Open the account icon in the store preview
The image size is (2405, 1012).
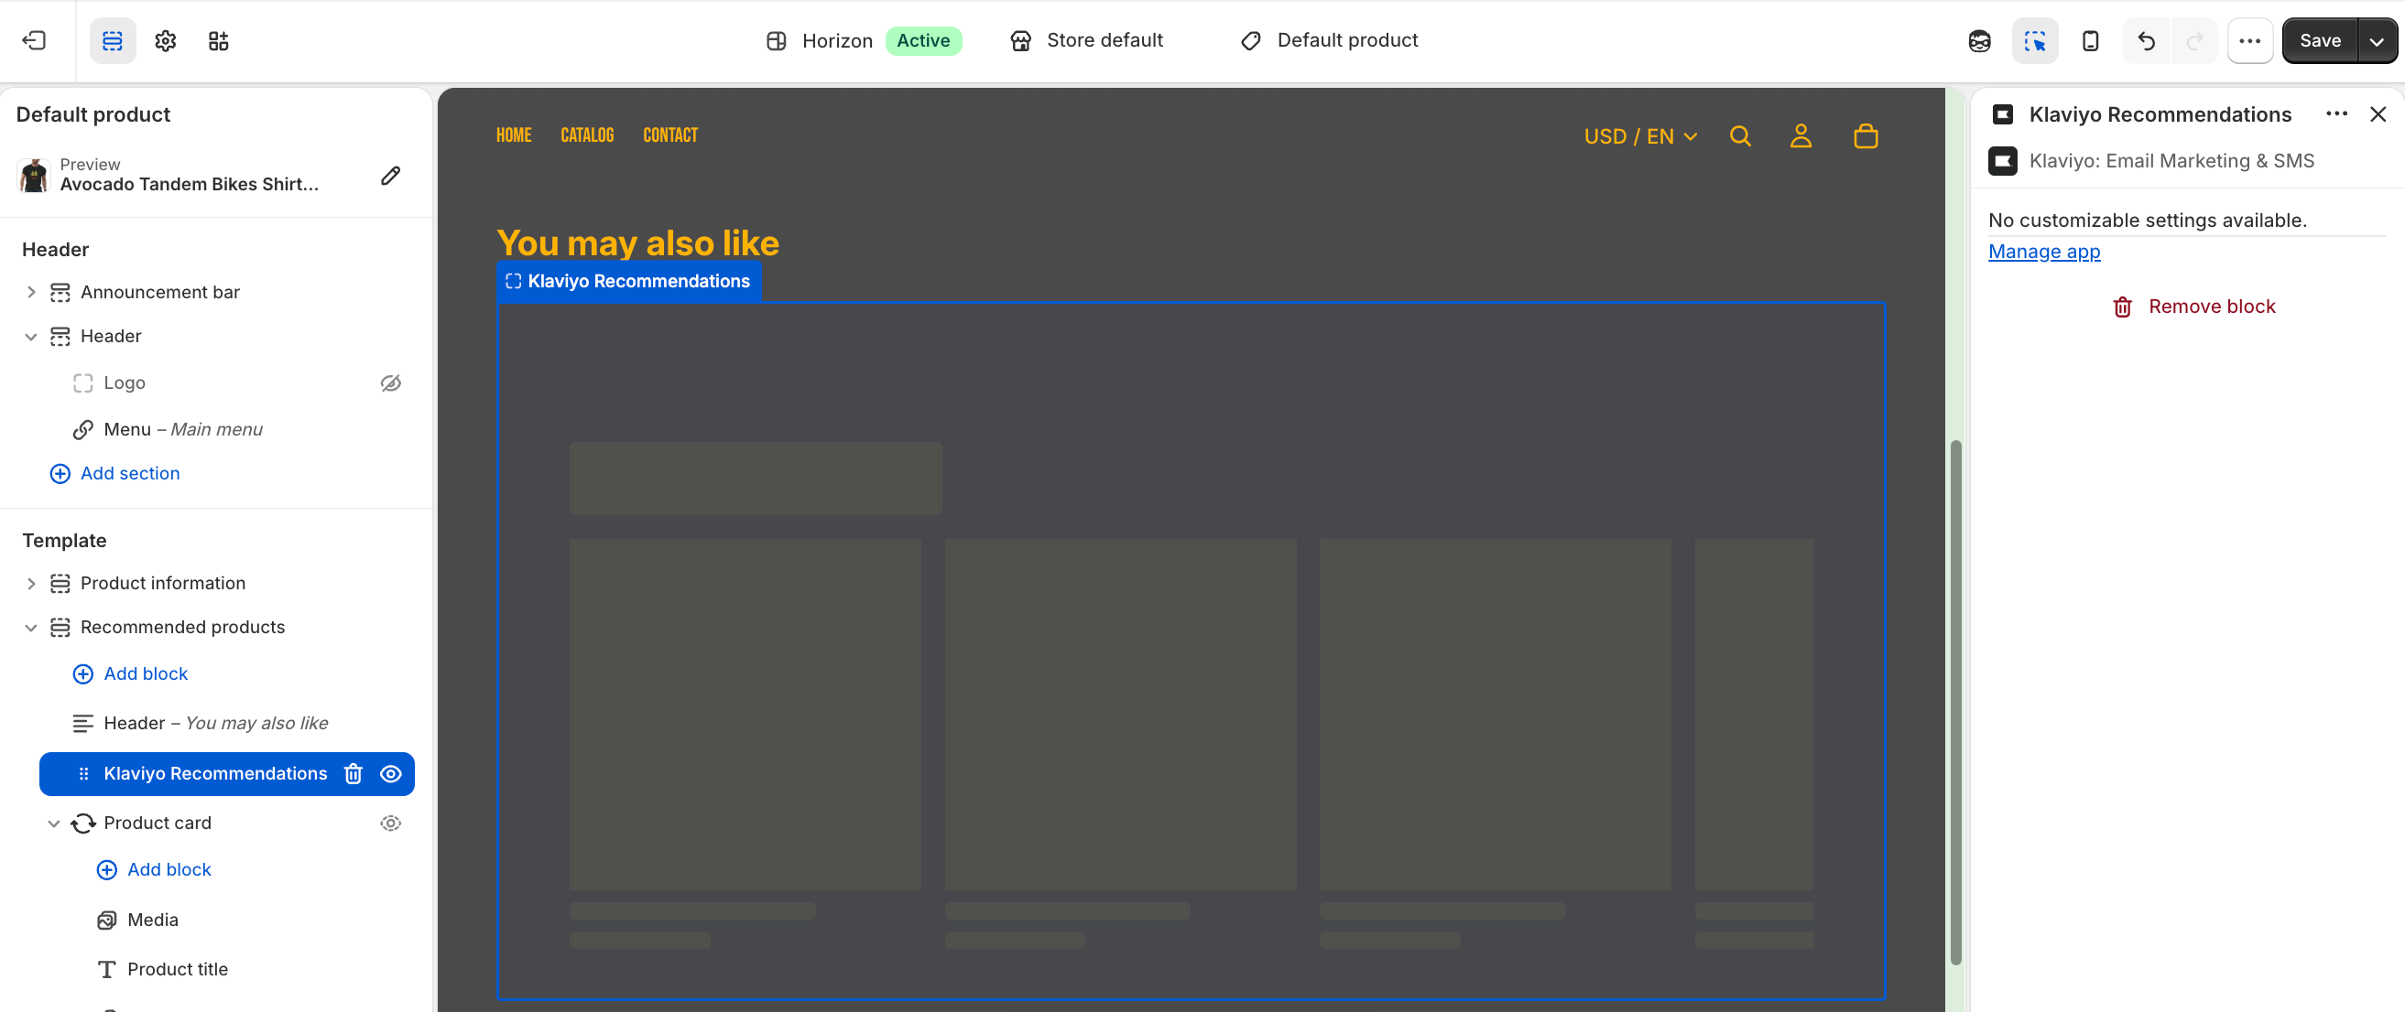pyautogui.click(x=1801, y=136)
